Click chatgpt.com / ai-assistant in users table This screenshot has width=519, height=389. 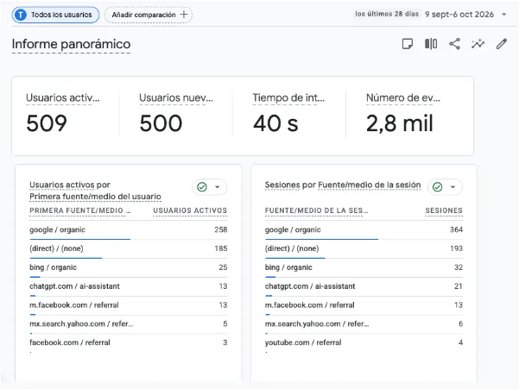[74, 286]
